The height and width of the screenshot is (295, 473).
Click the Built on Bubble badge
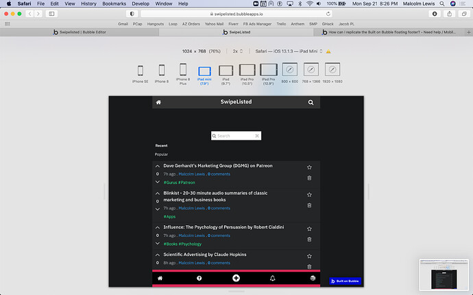click(345, 281)
